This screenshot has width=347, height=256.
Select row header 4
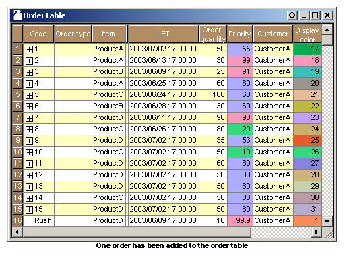18,83
